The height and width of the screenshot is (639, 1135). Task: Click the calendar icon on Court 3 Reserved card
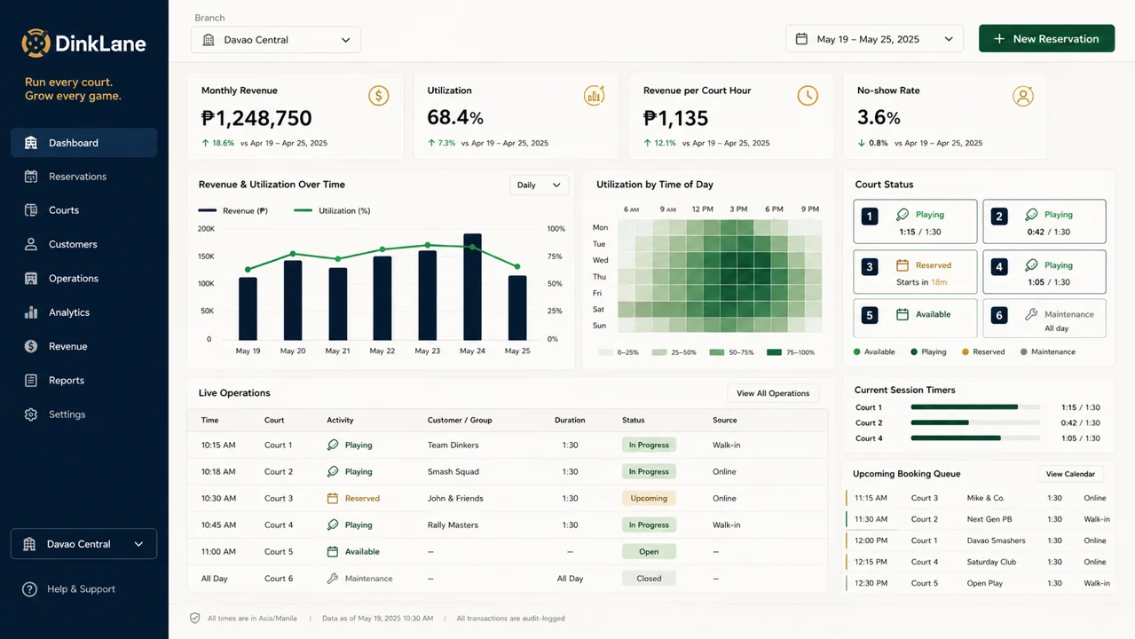click(x=902, y=265)
